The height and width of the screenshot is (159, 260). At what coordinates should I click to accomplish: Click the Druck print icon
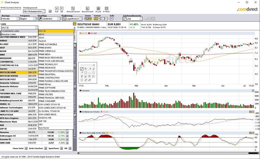coord(98,9)
